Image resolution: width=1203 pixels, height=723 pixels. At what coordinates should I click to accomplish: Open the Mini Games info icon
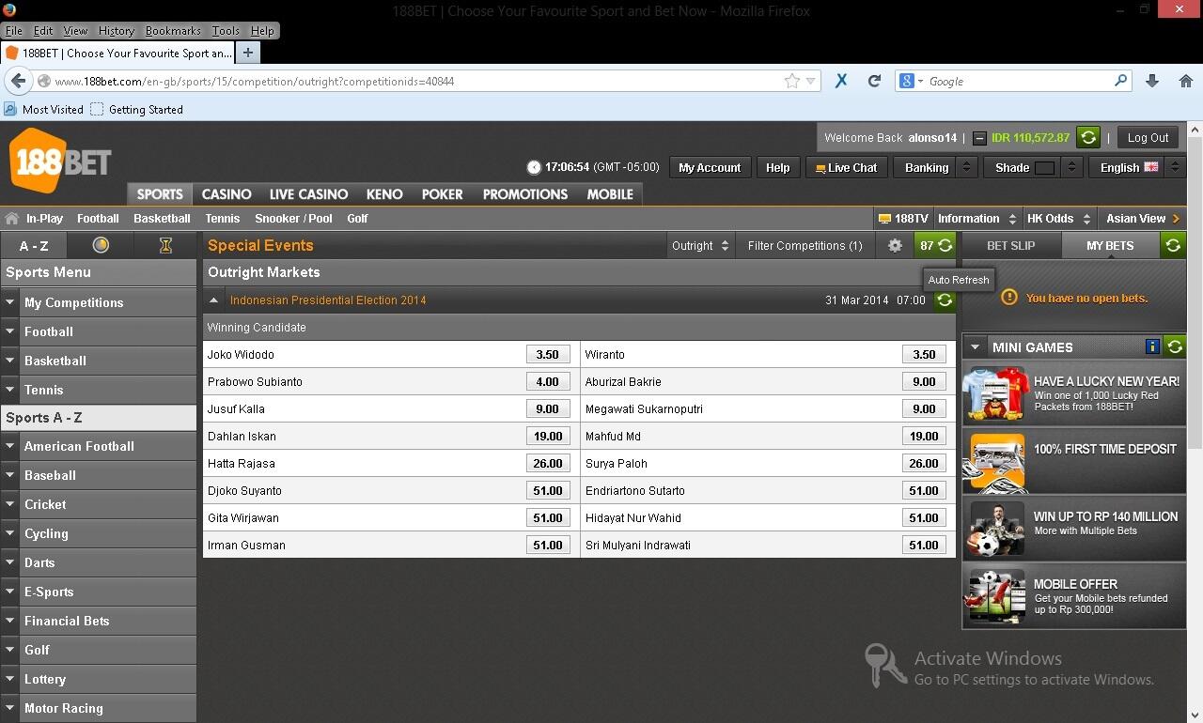point(1152,346)
